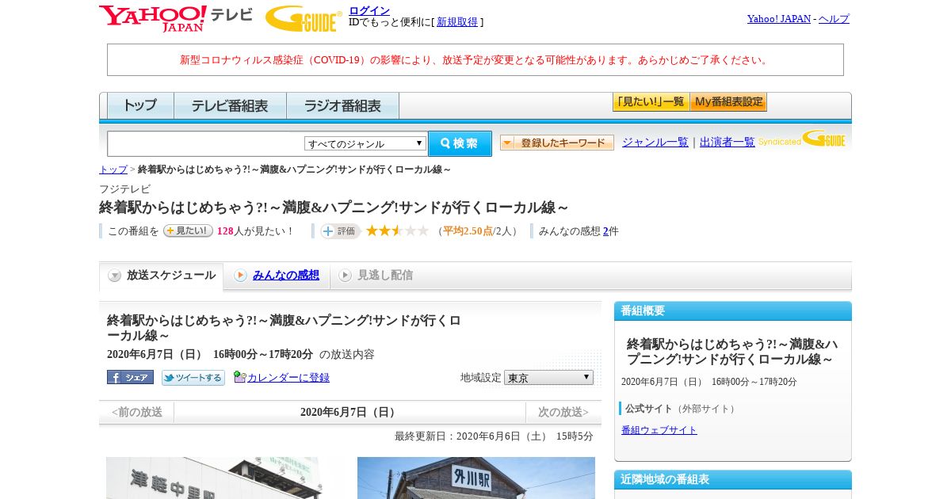Click the 見逃し配信 tab play icon
The image size is (951, 499).
click(345, 276)
